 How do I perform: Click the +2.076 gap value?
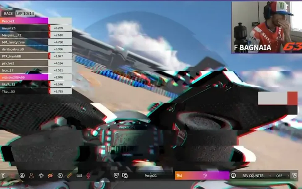tap(59, 77)
